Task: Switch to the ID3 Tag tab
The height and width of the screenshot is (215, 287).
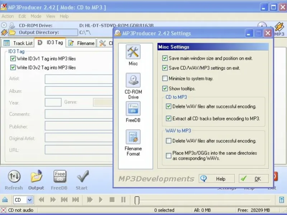Action: pyautogui.click(x=50, y=43)
